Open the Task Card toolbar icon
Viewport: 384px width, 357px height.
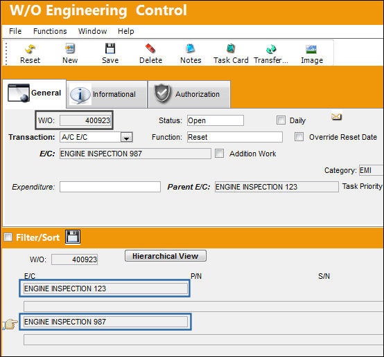point(230,48)
